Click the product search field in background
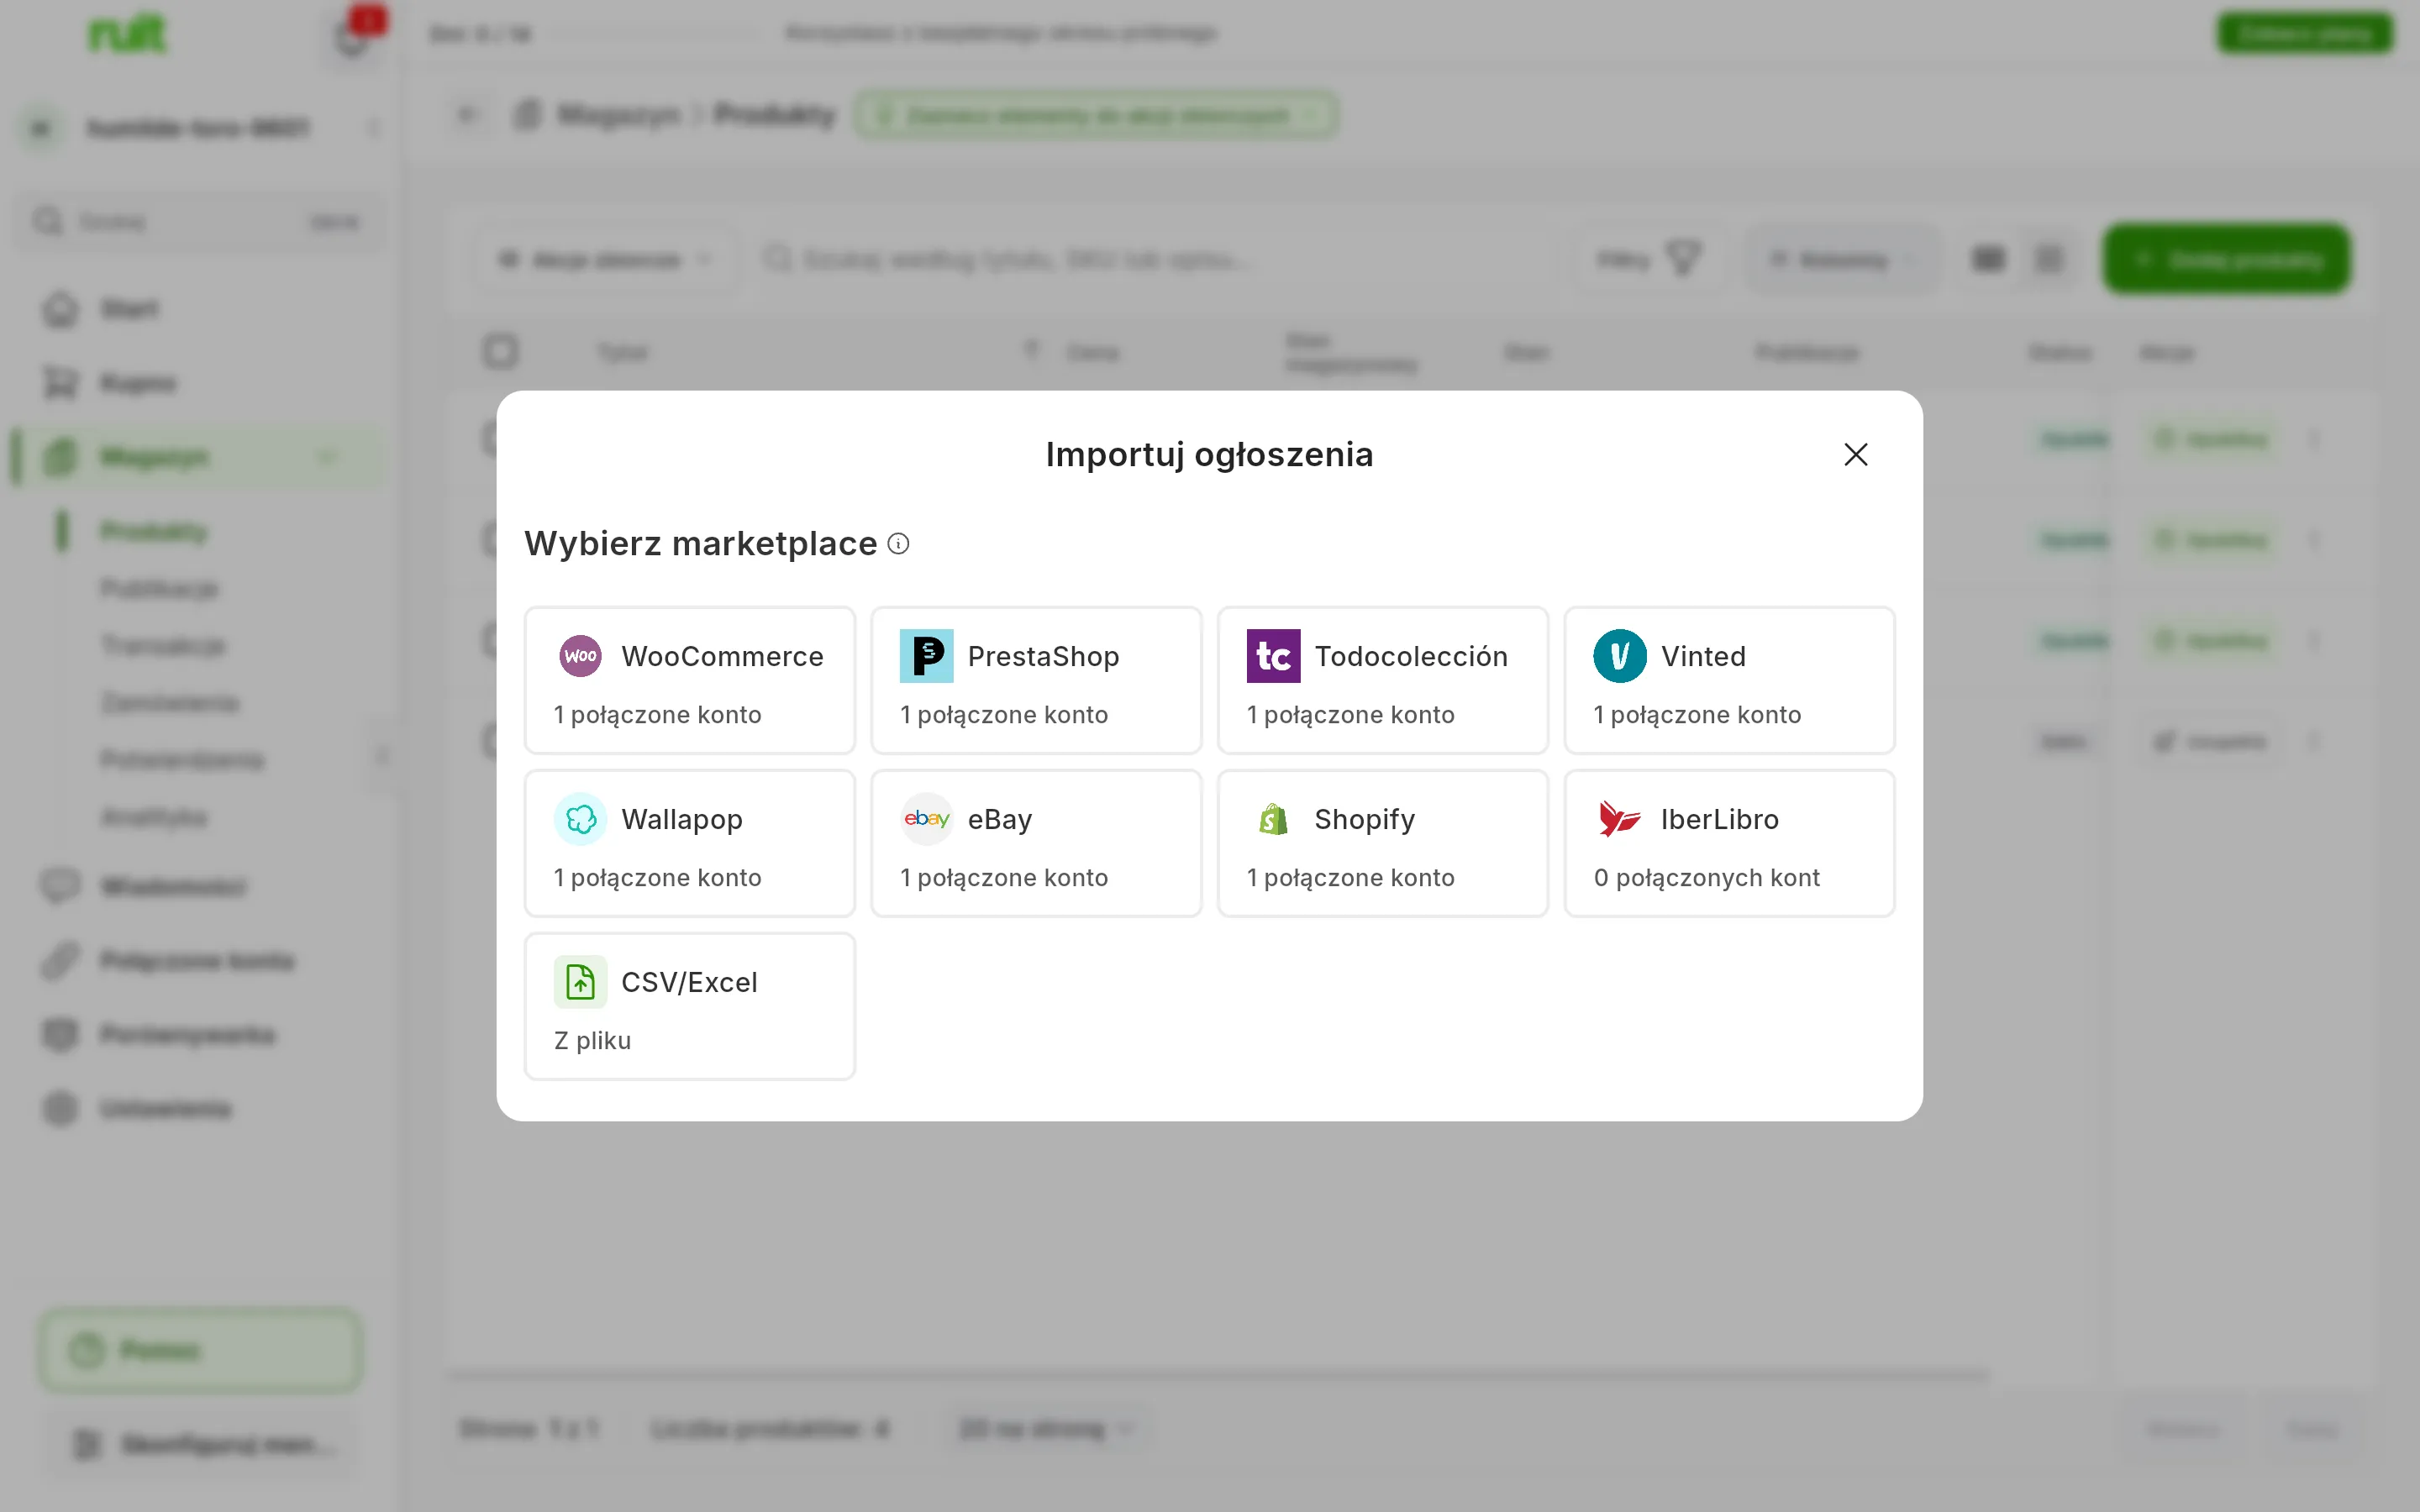 click(x=1150, y=260)
